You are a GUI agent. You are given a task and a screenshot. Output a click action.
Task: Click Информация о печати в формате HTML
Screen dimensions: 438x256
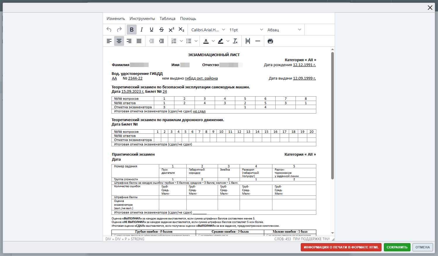point(341,247)
